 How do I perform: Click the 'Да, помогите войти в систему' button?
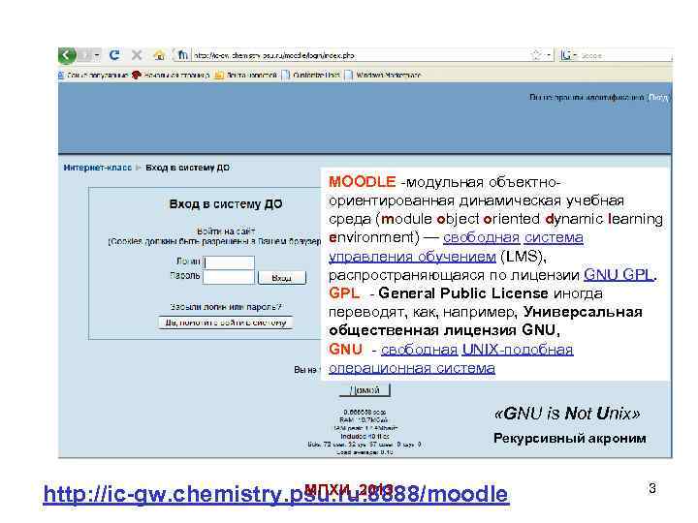tap(226, 323)
